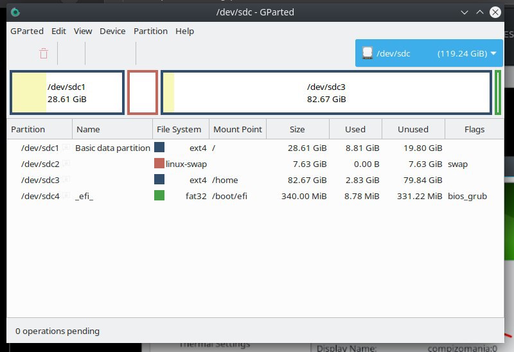Sort by the Name column header

[112, 129]
